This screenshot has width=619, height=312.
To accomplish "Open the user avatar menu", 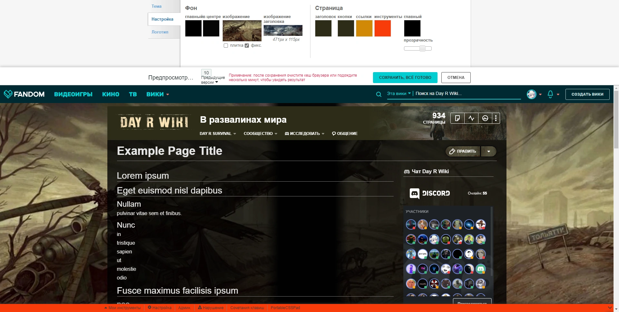I will pyautogui.click(x=534, y=94).
